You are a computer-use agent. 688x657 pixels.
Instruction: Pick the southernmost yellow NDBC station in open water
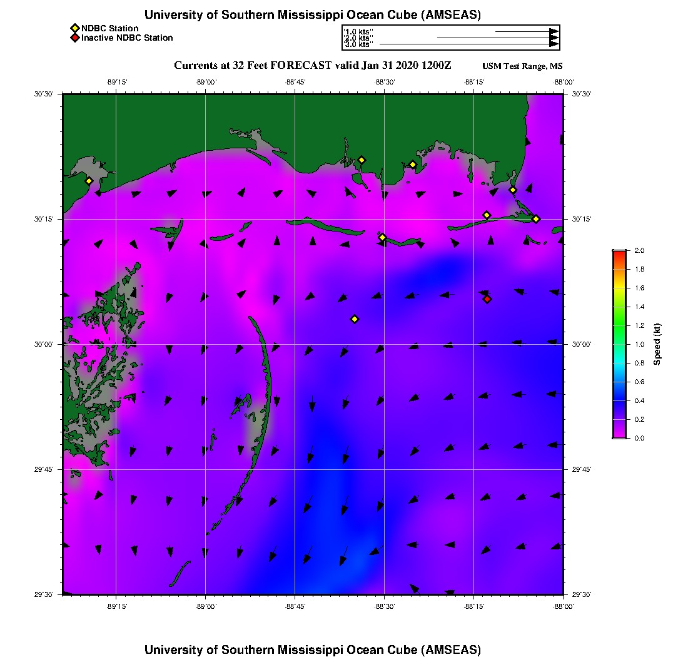click(355, 319)
